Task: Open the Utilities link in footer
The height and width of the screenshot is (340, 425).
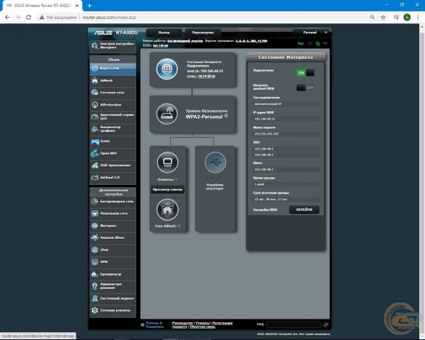Action: (x=203, y=323)
